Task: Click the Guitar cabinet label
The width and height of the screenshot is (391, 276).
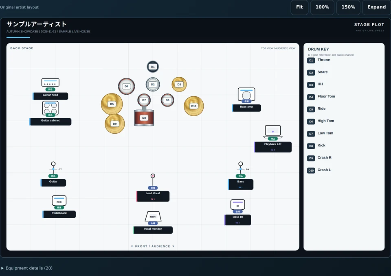Action: tap(51, 122)
